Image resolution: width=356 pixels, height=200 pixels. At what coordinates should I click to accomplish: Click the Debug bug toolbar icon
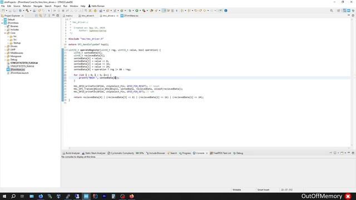click(130, 11)
